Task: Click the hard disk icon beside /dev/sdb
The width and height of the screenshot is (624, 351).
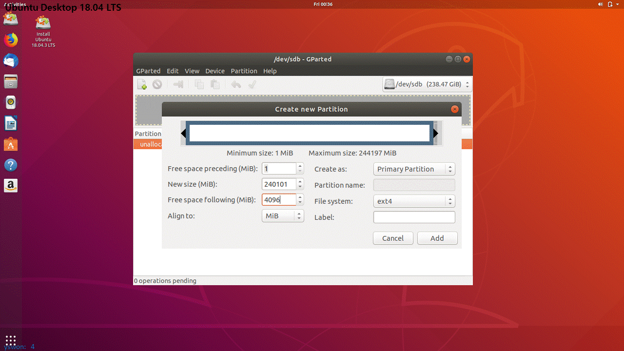Action: pos(389,84)
